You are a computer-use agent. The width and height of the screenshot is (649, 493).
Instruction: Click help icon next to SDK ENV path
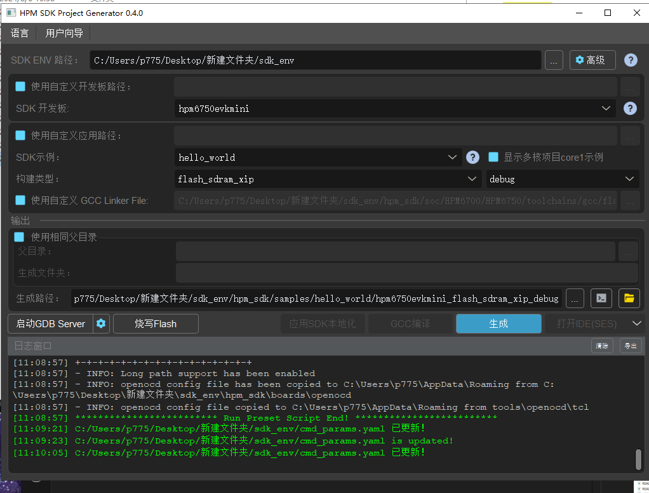(x=630, y=60)
